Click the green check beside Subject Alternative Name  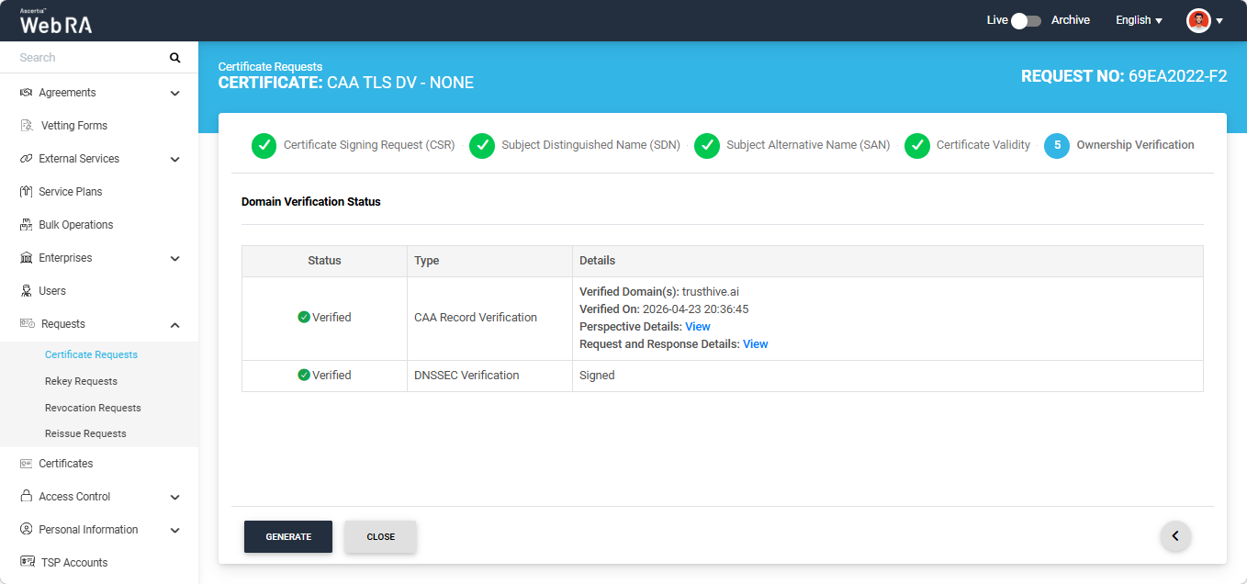click(x=707, y=146)
